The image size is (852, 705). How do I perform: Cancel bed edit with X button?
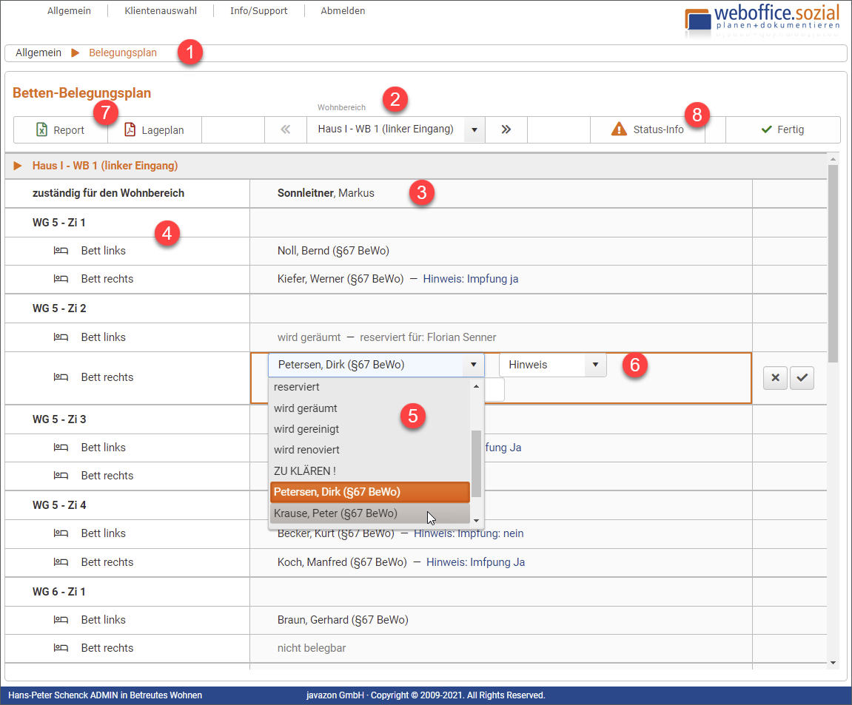coord(775,377)
